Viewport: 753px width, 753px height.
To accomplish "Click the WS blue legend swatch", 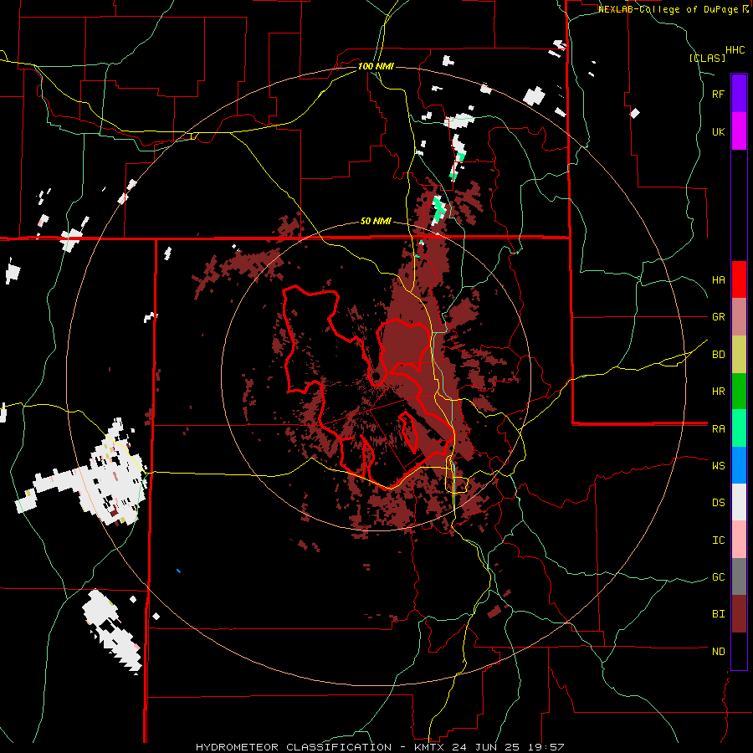I will [x=739, y=465].
